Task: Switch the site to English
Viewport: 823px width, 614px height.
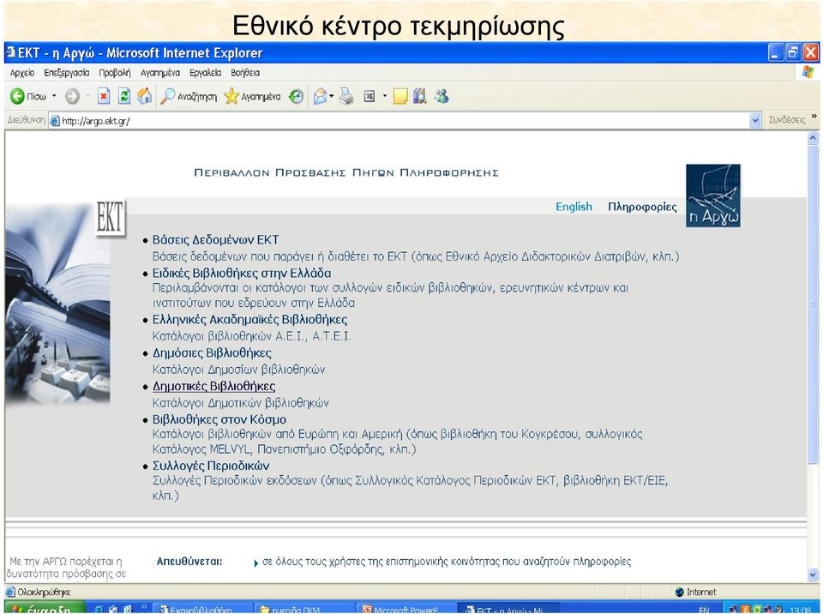Action: 574,207
